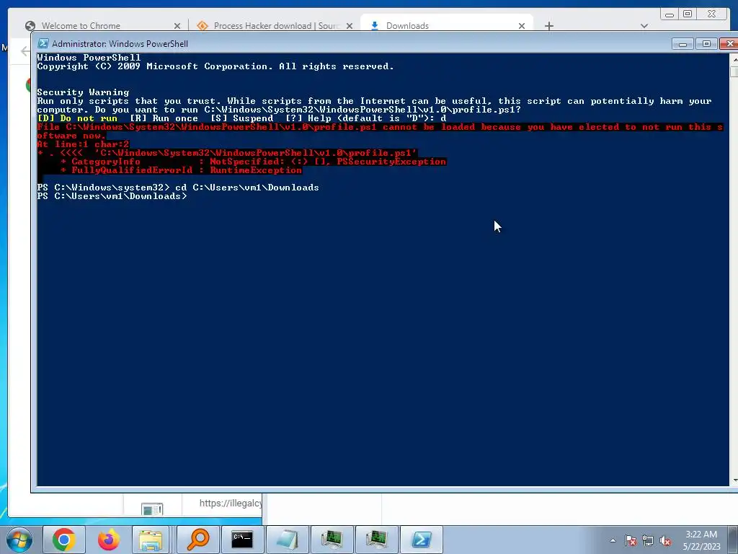This screenshot has width=738, height=554.
Task: Open the Notepad taskbar item
Action: click(287, 540)
